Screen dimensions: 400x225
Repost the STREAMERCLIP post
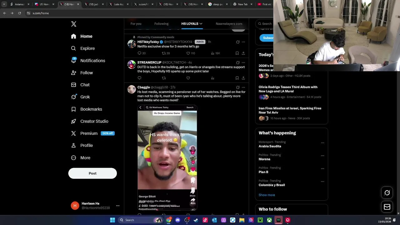click(164, 78)
